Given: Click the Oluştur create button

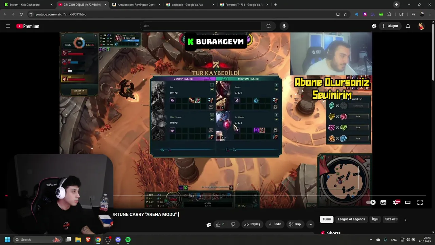Looking at the screenshot, I should point(389,26).
